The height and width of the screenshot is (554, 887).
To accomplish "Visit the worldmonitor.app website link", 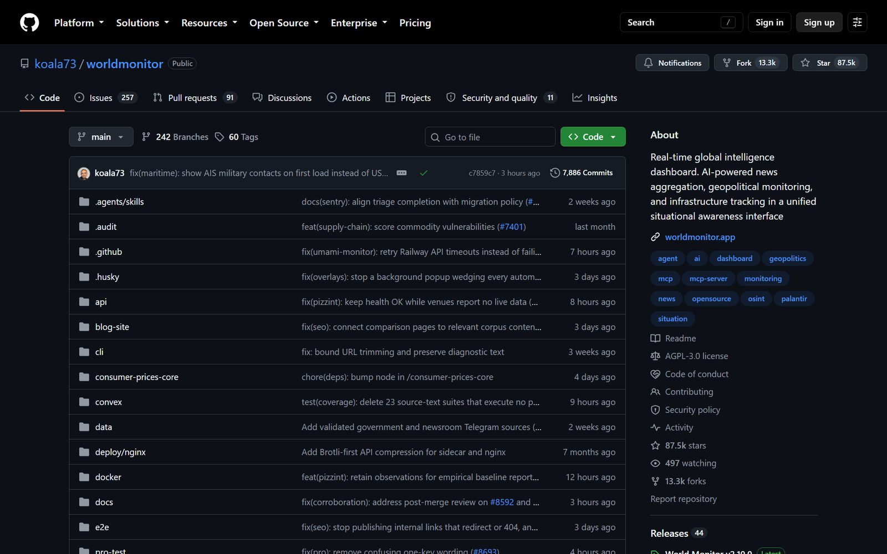I will pyautogui.click(x=700, y=237).
